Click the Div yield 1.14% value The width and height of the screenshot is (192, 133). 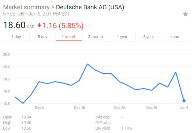(126, 128)
